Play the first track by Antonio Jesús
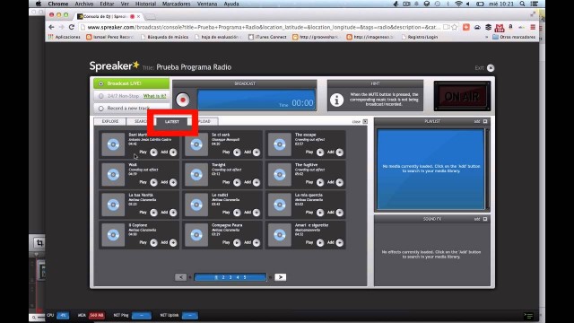Image resolution: width=574 pixels, height=323 pixels. pos(153,152)
